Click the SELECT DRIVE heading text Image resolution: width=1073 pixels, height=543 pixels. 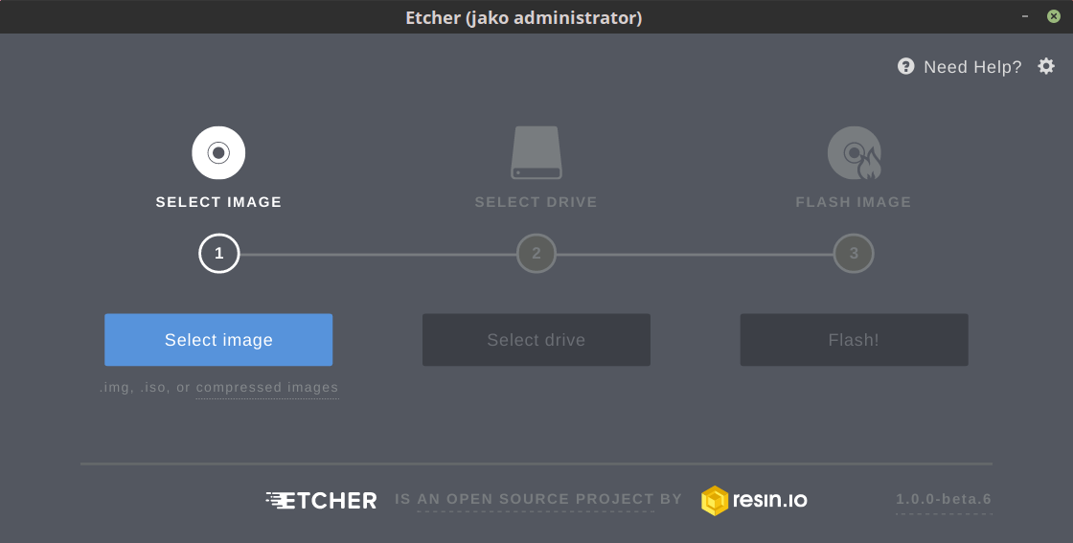536,202
